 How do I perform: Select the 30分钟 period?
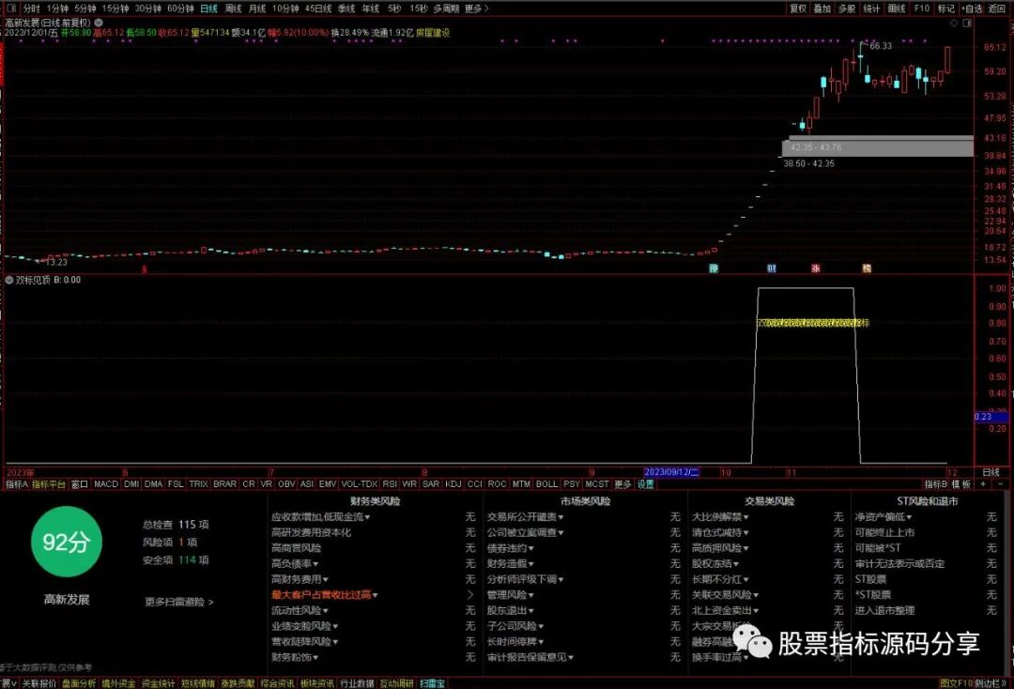point(147,8)
